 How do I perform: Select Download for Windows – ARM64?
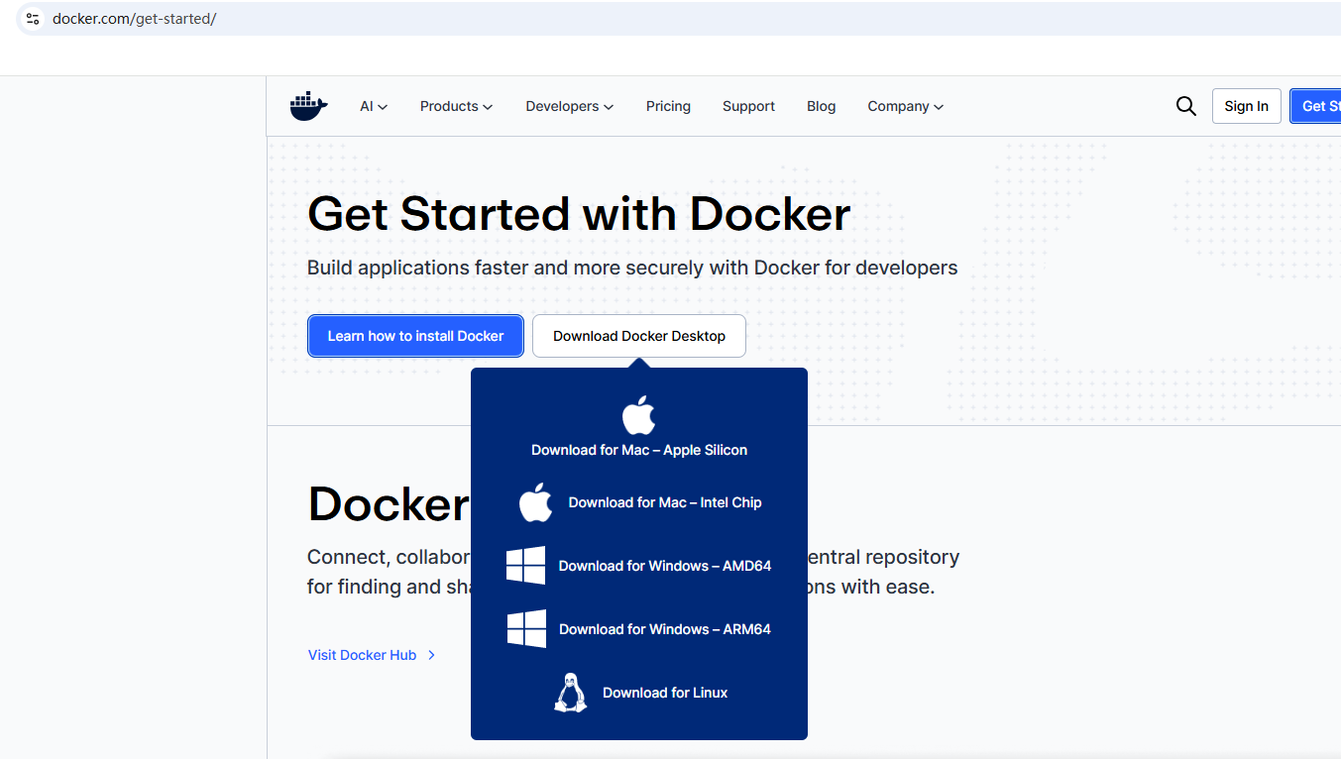point(665,629)
